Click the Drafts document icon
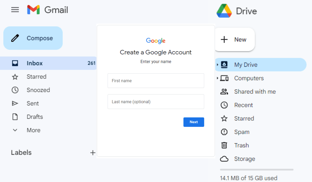This screenshot has width=312, height=182. tap(15, 117)
